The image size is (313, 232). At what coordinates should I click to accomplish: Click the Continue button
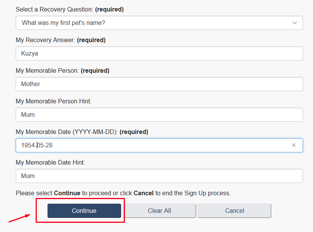[x=84, y=211]
